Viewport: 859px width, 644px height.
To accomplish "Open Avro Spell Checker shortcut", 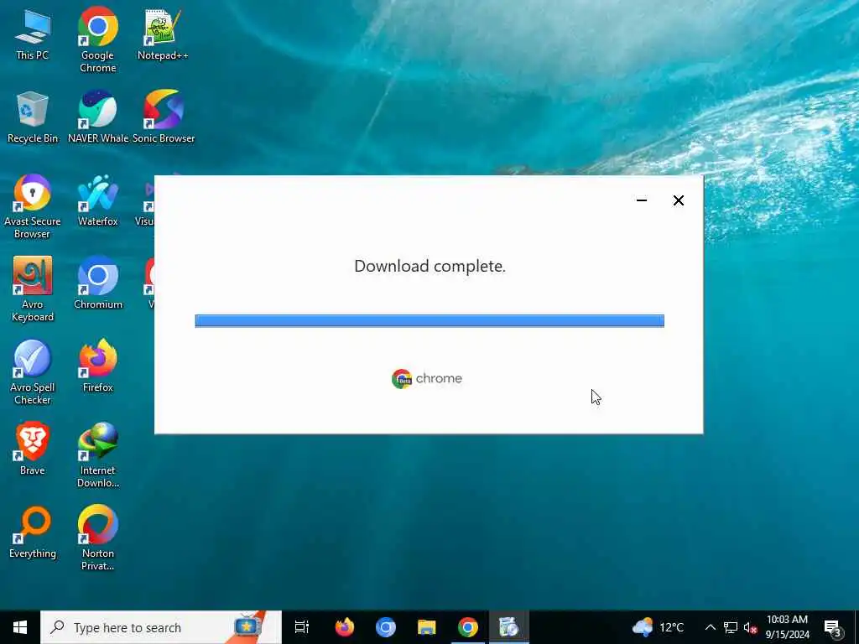I will pyautogui.click(x=33, y=372).
